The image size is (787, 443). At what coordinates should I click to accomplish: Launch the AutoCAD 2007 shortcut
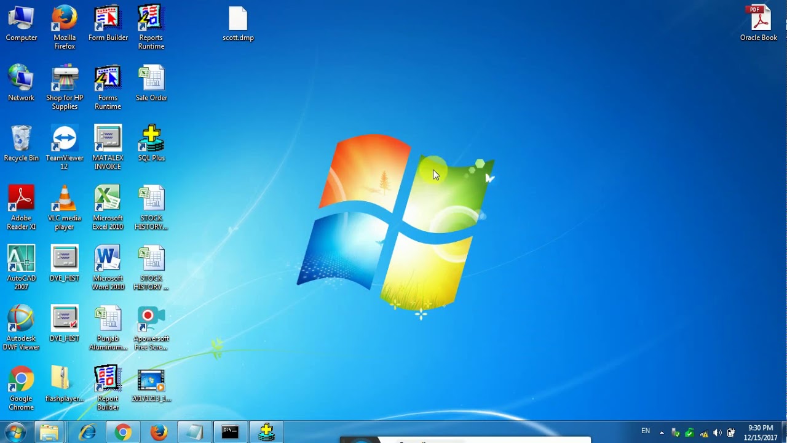point(22,268)
